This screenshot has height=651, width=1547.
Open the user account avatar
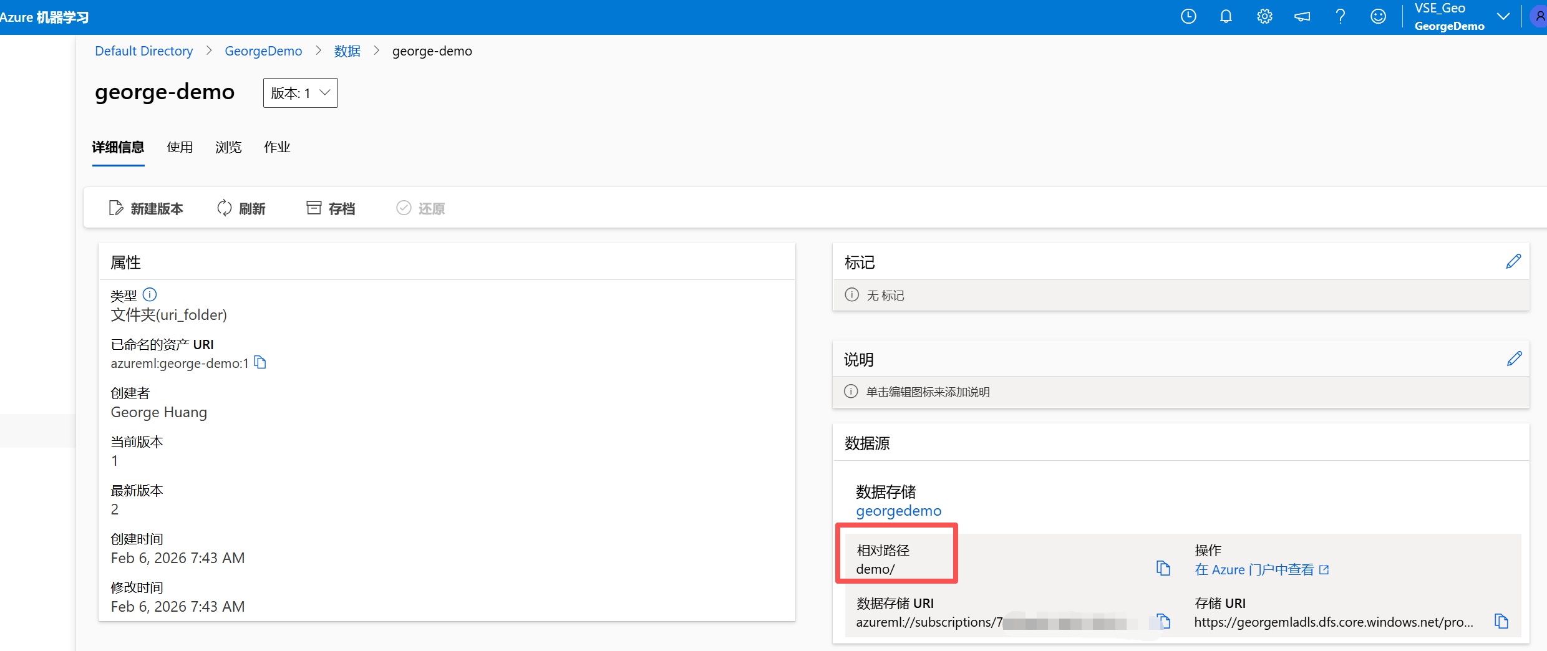click(x=1539, y=17)
